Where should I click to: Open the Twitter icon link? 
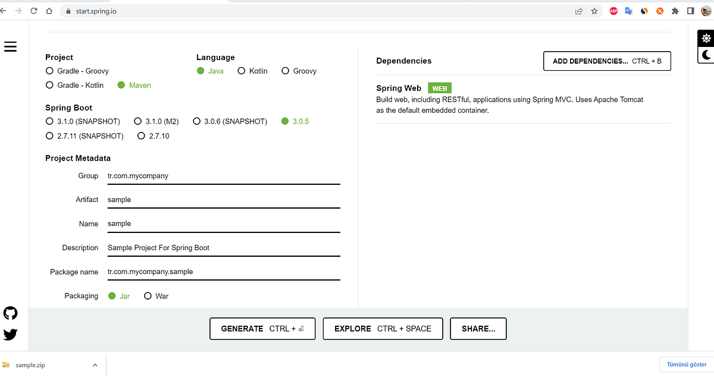10,335
